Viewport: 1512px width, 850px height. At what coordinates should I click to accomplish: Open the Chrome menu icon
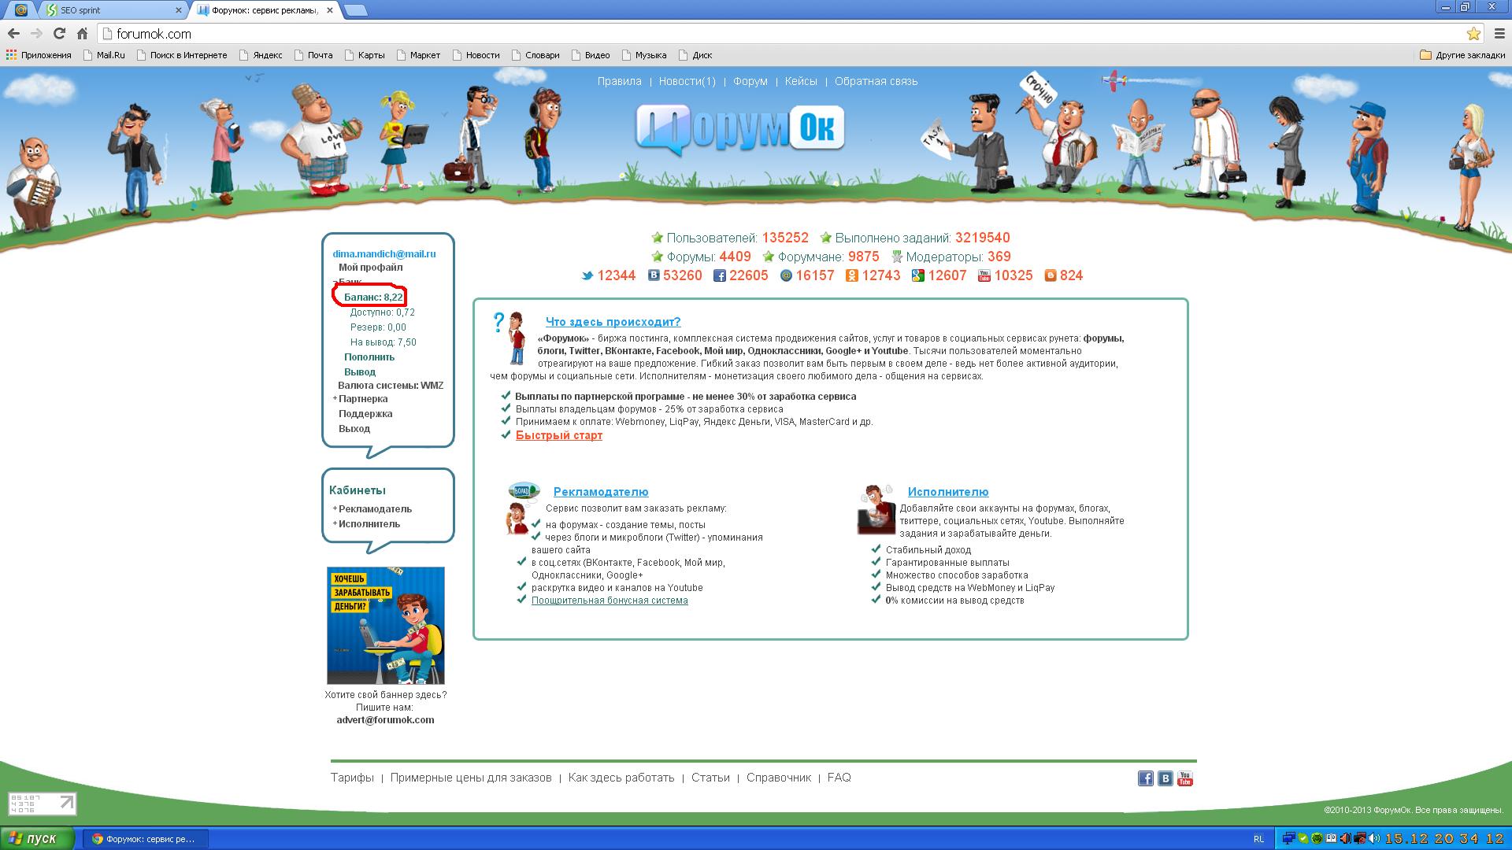click(1498, 34)
